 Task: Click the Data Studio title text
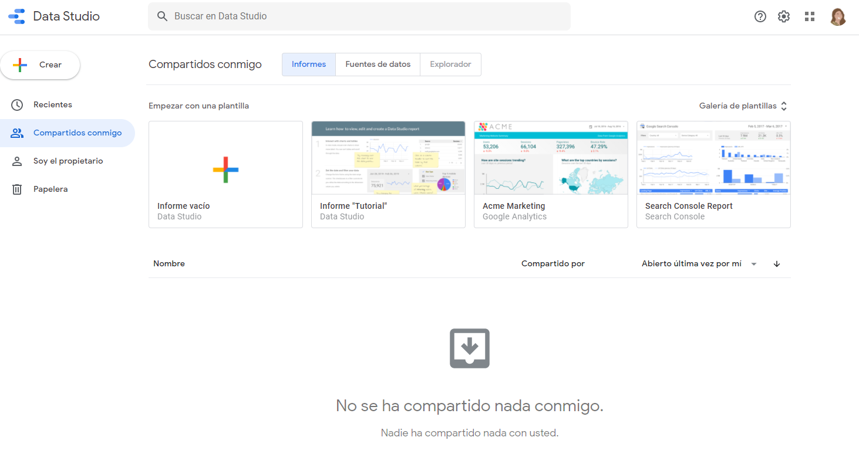(x=66, y=16)
